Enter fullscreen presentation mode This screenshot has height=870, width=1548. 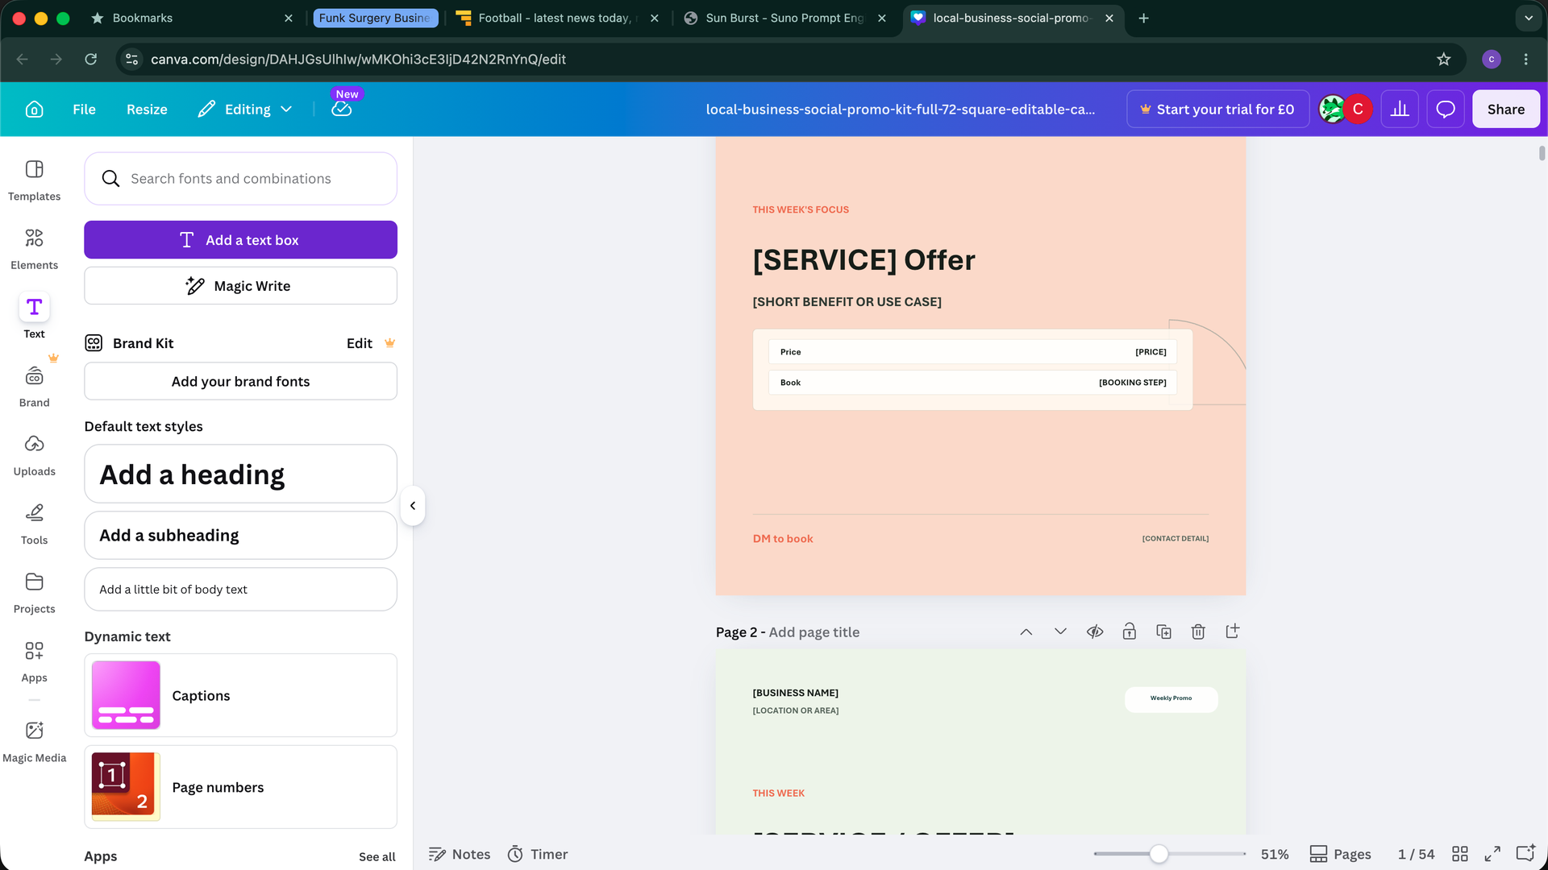tap(1492, 854)
